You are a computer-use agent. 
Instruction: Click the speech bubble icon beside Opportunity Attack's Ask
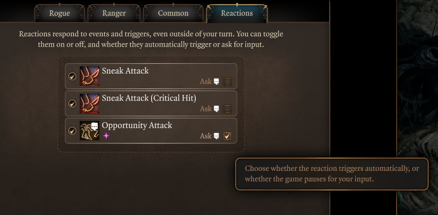pyautogui.click(x=217, y=136)
